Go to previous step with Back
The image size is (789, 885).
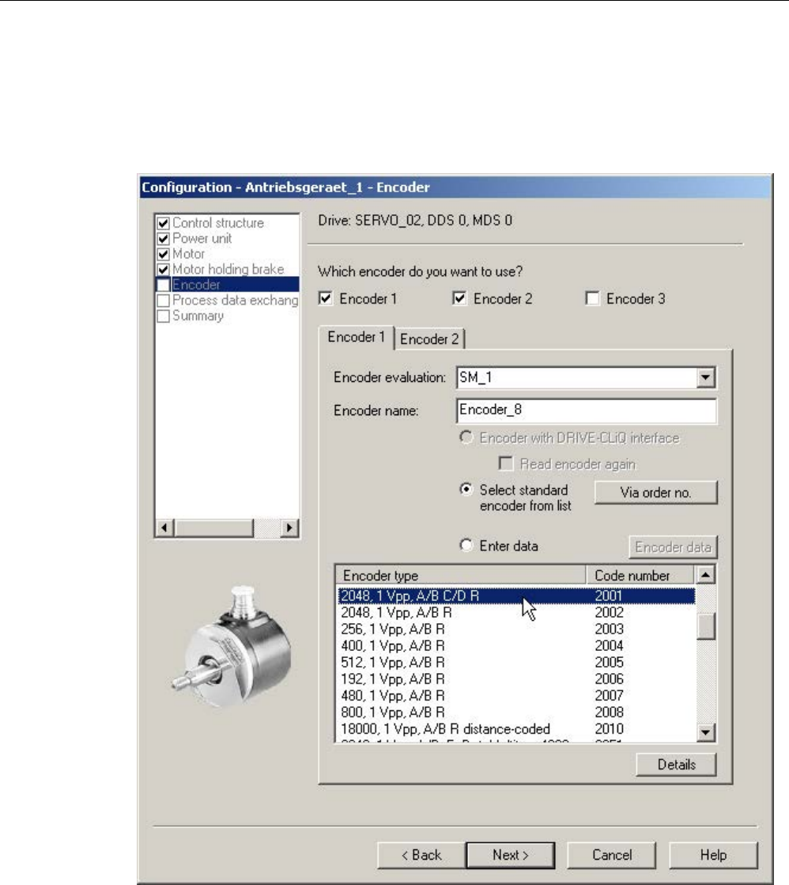tap(421, 855)
